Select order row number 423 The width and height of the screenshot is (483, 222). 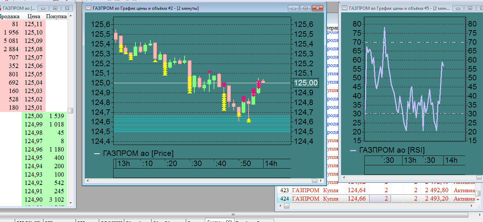coord(284,190)
